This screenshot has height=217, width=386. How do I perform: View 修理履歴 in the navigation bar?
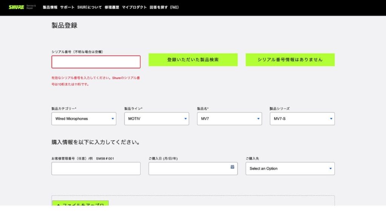click(112, 7)
